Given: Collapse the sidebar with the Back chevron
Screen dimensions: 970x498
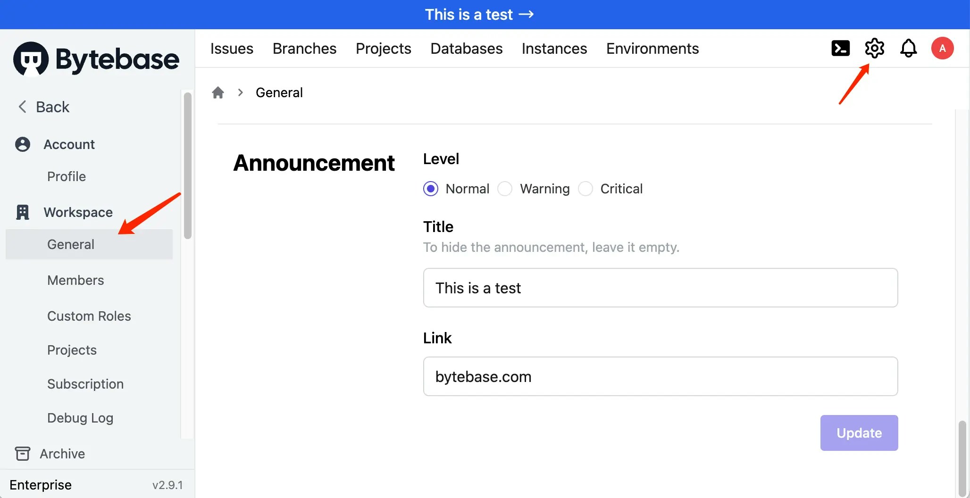Looking at the screenshot, I should click(22, 107).
